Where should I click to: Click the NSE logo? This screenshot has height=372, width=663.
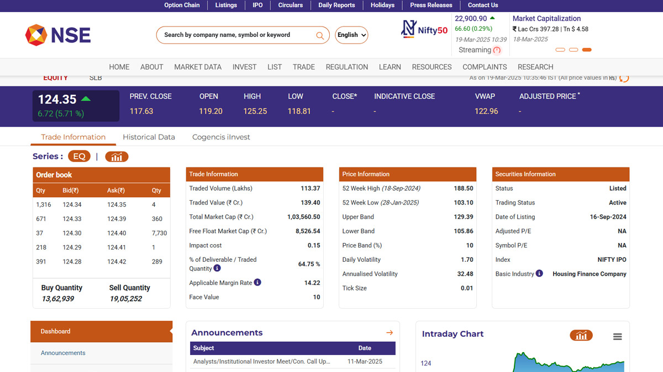(58, 35)
